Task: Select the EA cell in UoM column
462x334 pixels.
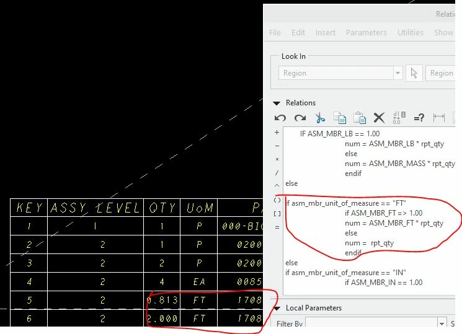Action: [x=199, y=282]
